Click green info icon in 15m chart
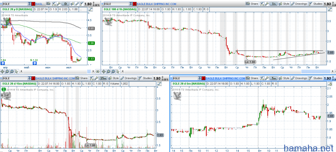Viewport: 336px width, 152px height. coord(3,89)
